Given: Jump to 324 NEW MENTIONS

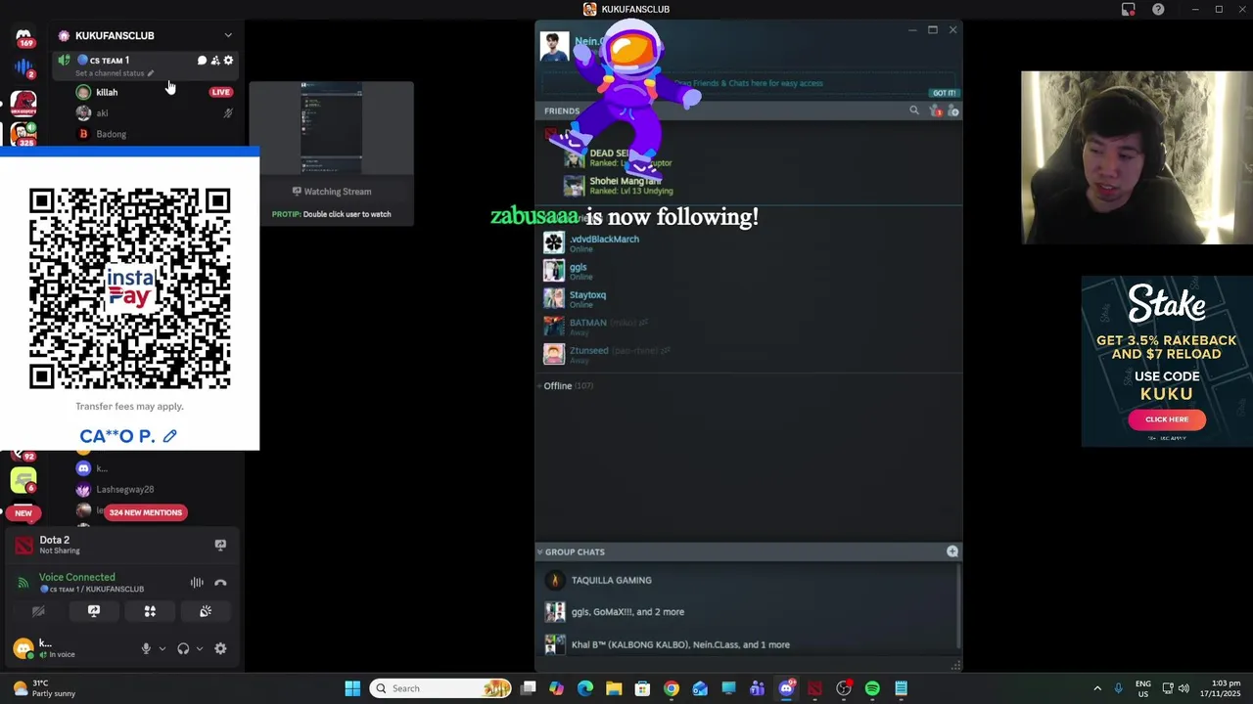Looking at the screenshot, I should point(146,512).
